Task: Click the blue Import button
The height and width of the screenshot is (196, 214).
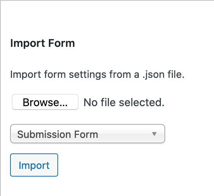Action: coord(34,165)
